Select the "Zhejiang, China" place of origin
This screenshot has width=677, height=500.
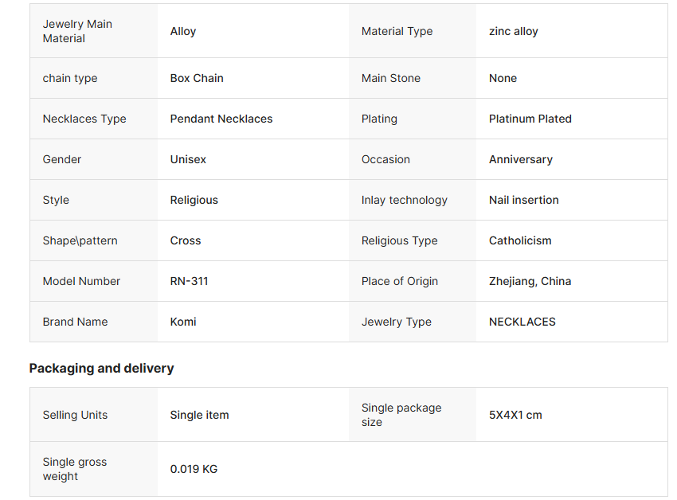[530, 281]
